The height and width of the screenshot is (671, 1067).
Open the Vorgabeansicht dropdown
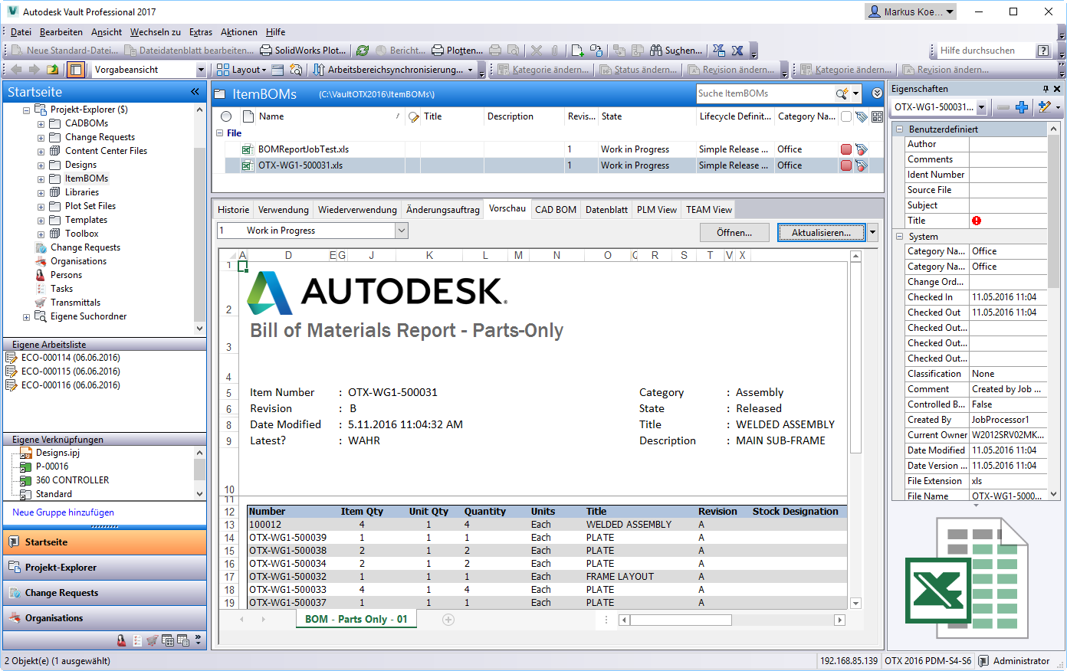pos(201,69)
